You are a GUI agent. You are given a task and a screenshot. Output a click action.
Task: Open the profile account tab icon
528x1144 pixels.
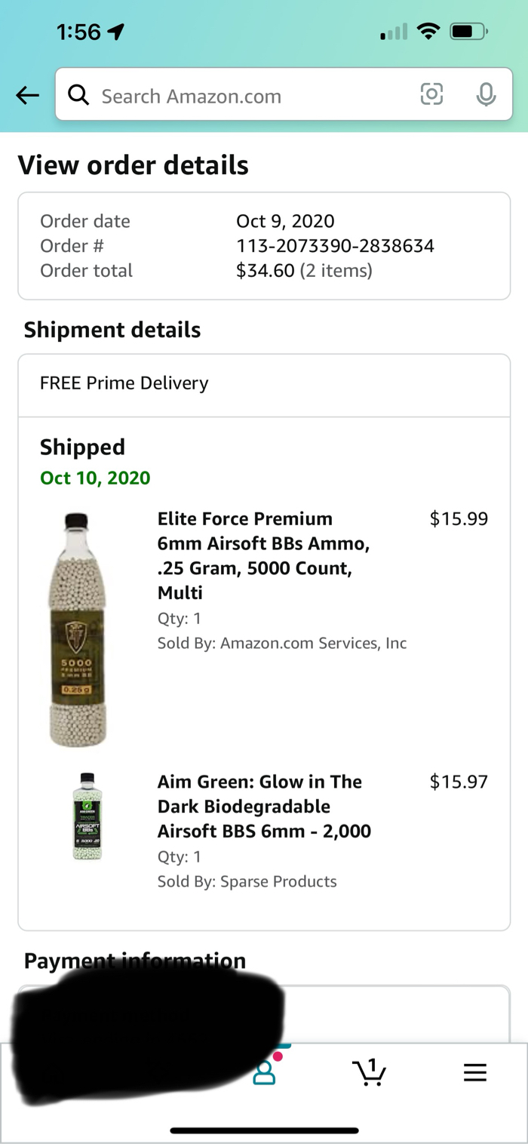[x=265, y=1072]
